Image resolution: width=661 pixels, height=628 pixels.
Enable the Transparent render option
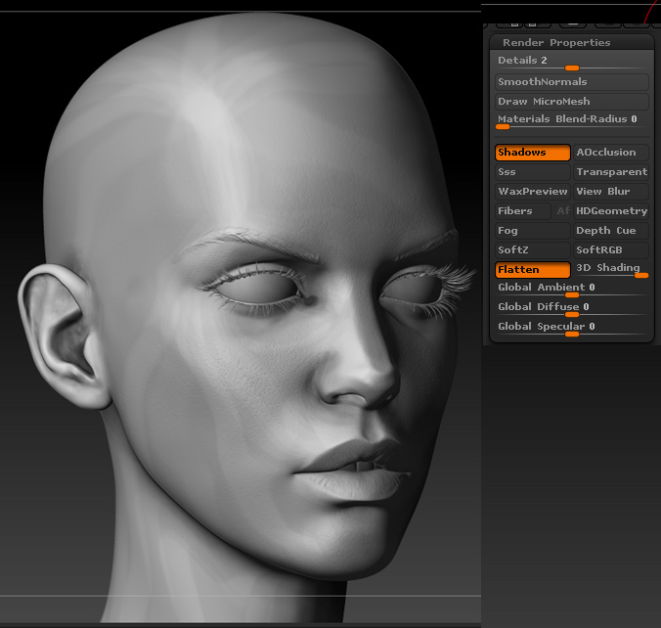[x=610, y=172]
